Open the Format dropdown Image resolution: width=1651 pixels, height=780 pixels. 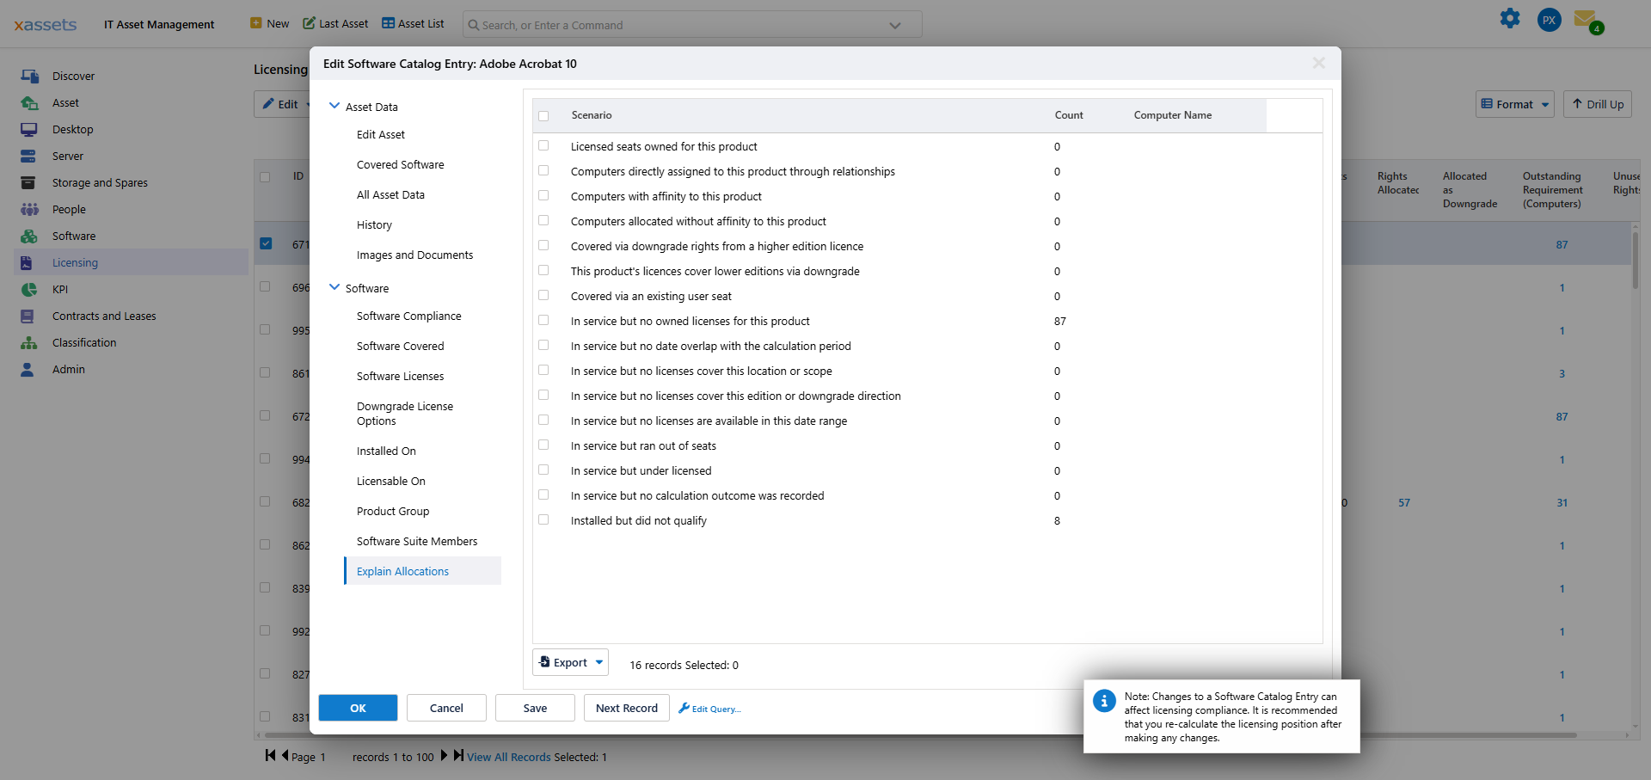point(1515,104)
